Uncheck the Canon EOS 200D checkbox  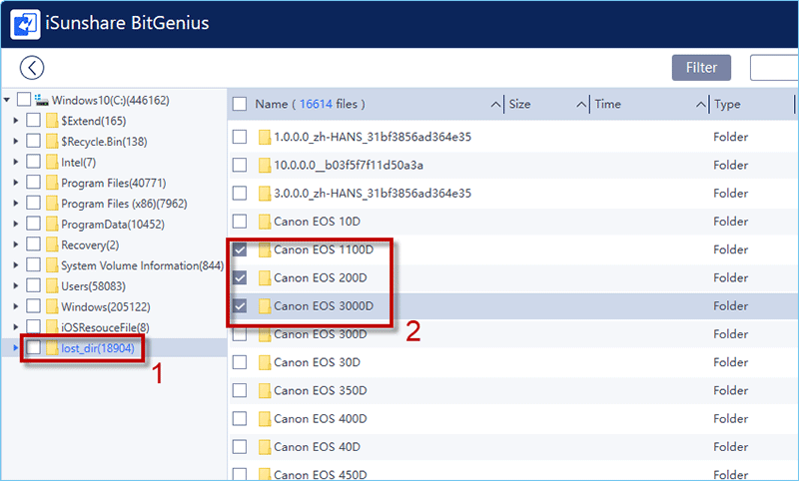(x=240, y=277)
